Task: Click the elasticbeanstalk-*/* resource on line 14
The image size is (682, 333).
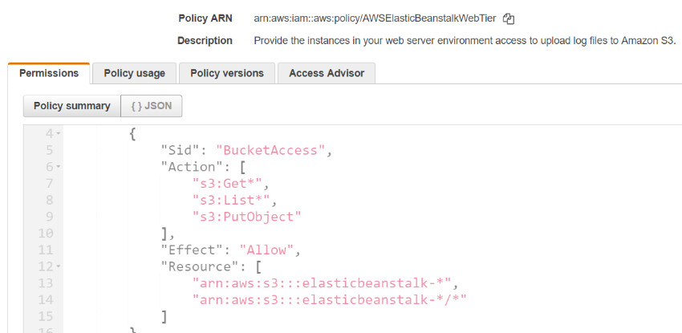Action: (330, 300)
